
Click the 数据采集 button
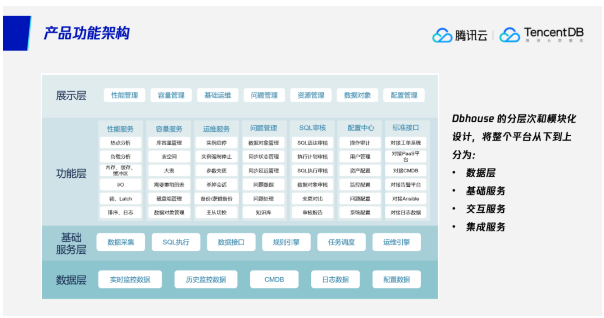point(121,242)
